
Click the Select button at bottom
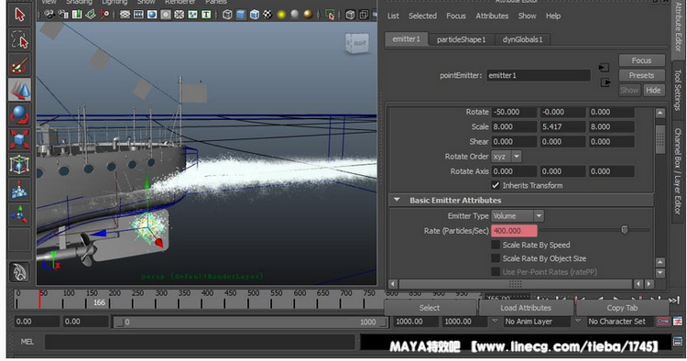pyautogui.click(x=430, y=308)
